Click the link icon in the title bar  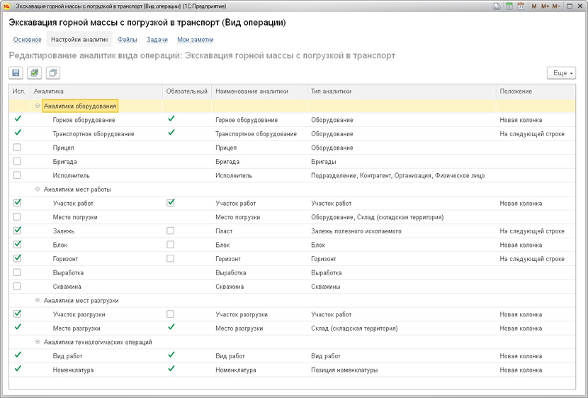[497, 6]
